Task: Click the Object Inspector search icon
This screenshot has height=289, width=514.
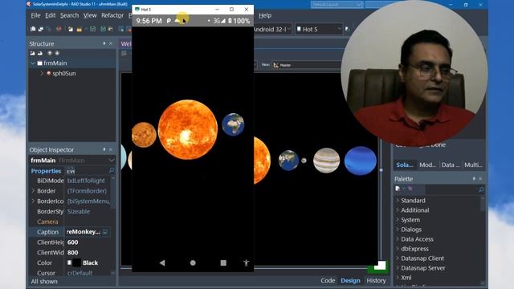Action: (112, 170)
